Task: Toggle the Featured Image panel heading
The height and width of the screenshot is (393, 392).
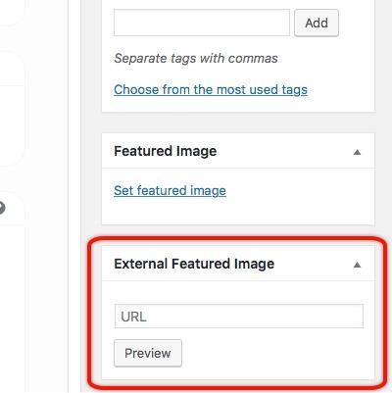Action: [x=166, y=151]
